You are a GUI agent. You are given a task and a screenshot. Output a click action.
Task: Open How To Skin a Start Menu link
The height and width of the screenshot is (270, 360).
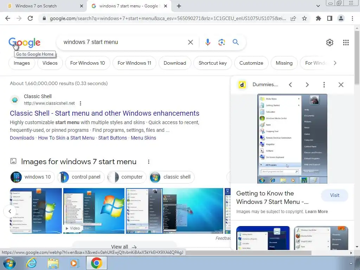[x=66, y=138]
